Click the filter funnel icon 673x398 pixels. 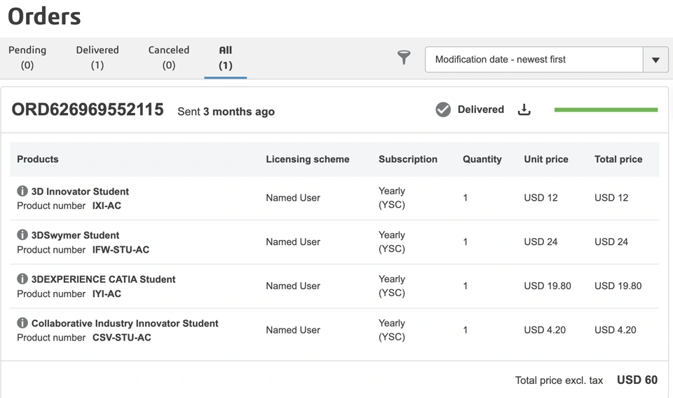404,58
